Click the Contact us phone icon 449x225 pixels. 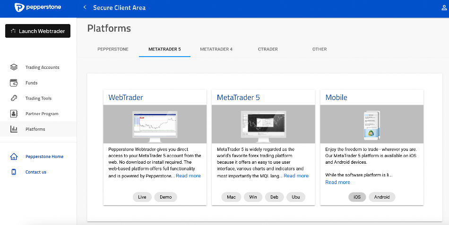(14, 172)
